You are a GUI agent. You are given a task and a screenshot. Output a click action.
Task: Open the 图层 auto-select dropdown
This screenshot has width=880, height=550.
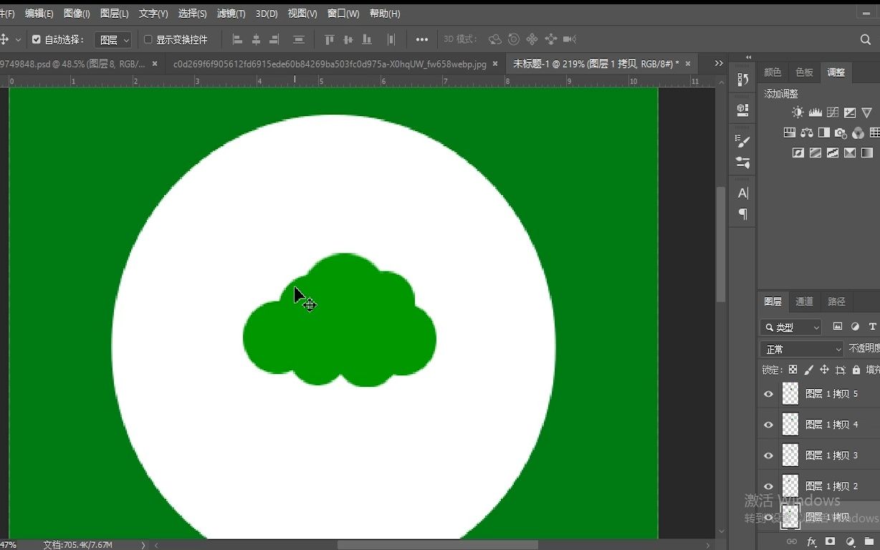click(113, 40)
